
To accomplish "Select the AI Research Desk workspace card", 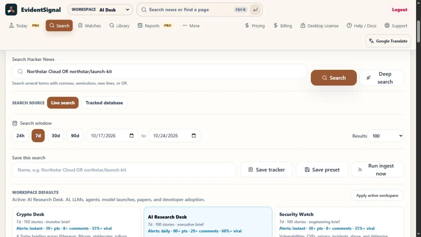I will [208, 222].
